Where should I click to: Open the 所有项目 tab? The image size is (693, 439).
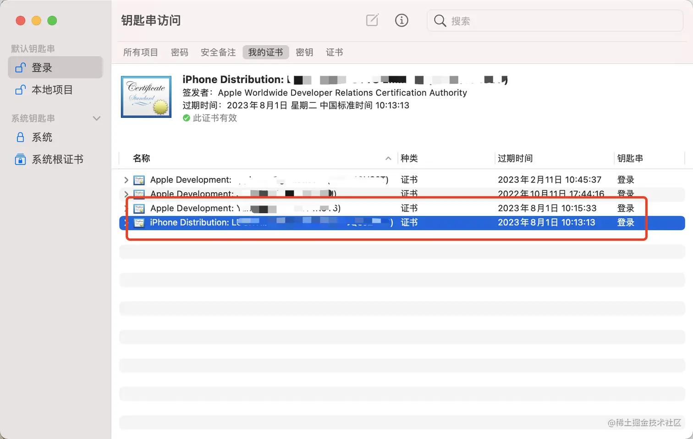(140, 52)
